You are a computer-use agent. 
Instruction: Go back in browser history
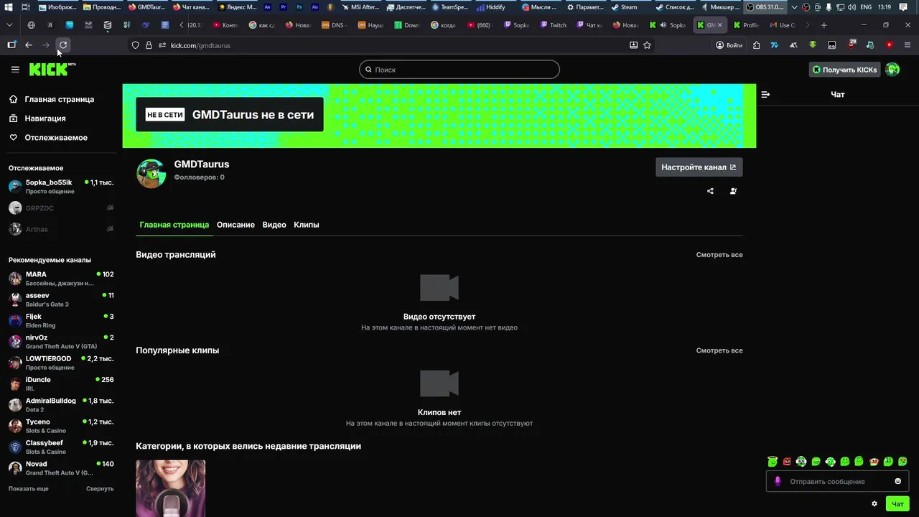(29, 45)
